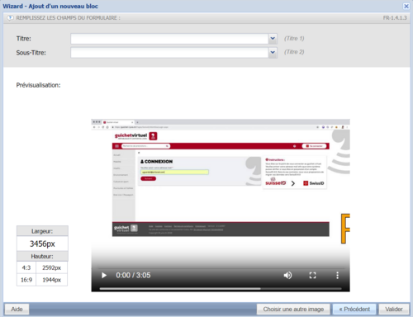Open the Sous-Titre dropdown arrow

pyautogui.click(x=273, y=52)
